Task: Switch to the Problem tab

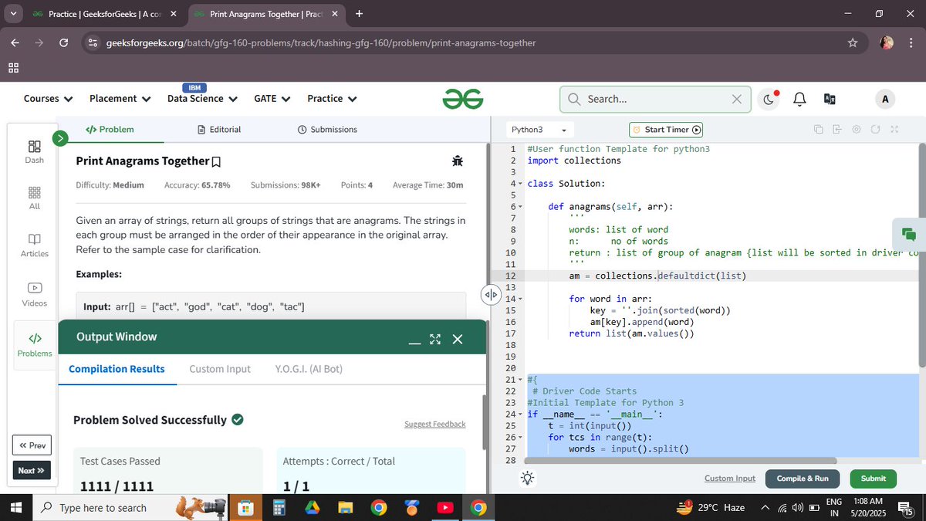Action: [110, 130]
